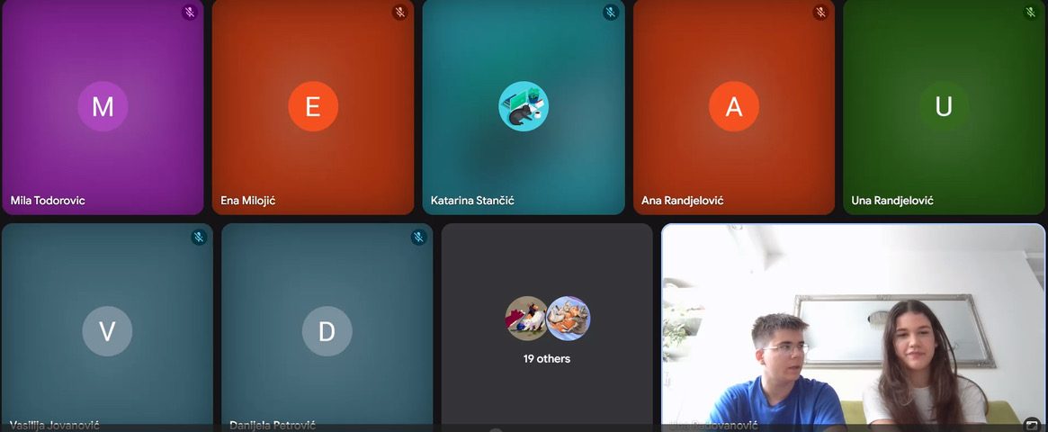Click muted microphone icon on Katarina Stančić tile
This screenshot has height=432, width=1048.
click(x=611, y=13)
